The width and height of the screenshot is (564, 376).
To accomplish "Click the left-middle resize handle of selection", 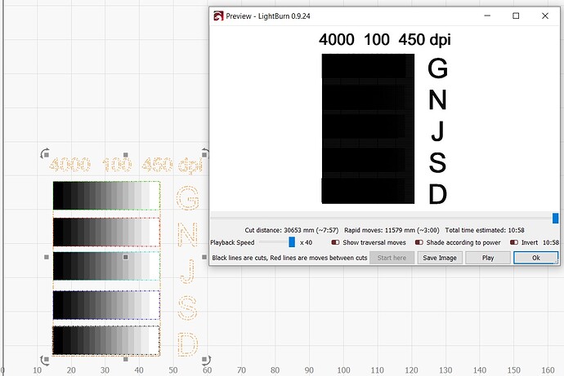I will (47, 257).
